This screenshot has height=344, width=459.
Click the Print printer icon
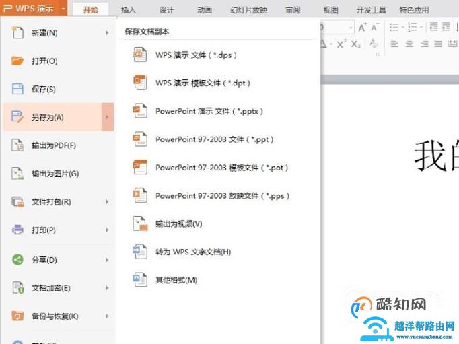point(17,230)
